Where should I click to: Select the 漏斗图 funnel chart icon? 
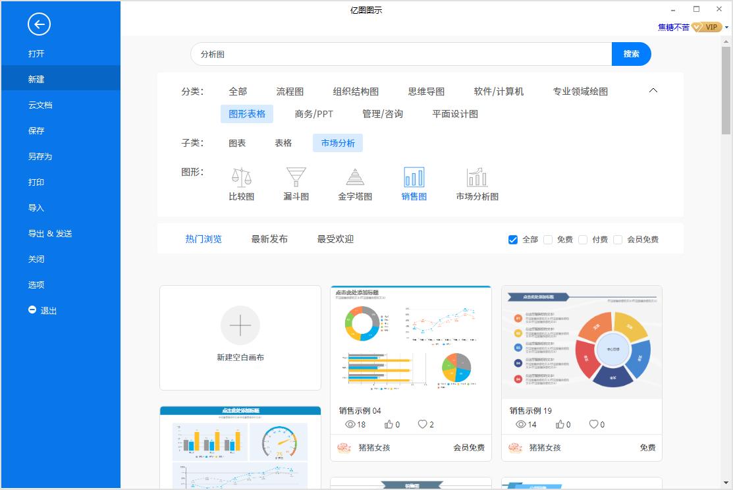pos(296,178)
